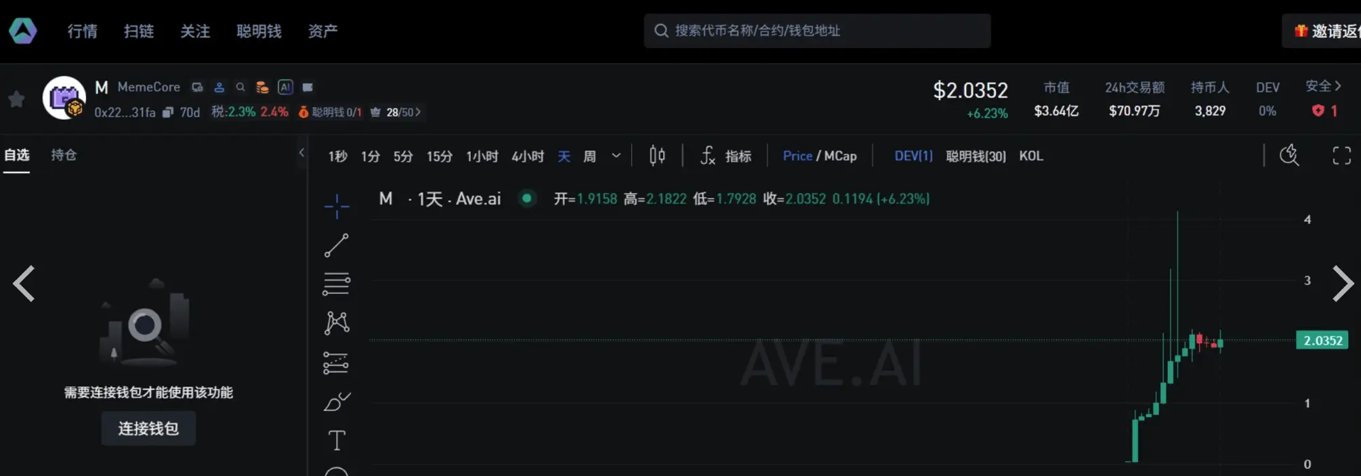Select the 4小时 timeframe
Viewport: 1361px width, 476px height.
coord(528,156)
